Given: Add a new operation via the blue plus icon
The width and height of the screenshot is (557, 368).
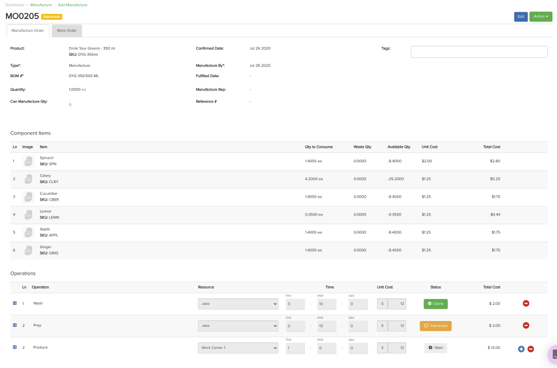Looking at the screenshot, I should point(521,348).
